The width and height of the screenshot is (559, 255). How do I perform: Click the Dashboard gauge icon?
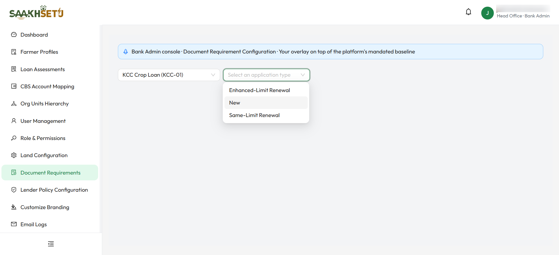click(x=14, y=35)
